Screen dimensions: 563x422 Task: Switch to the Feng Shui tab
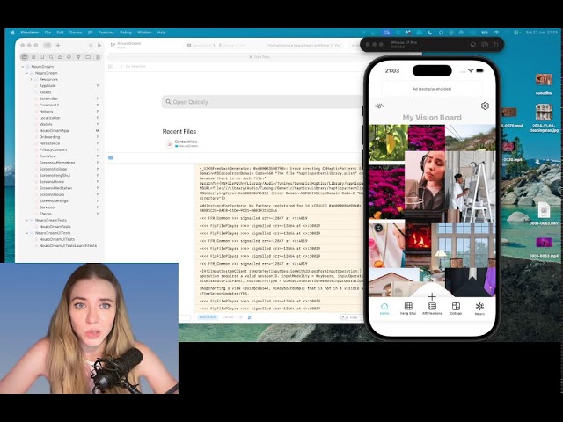[408, 309]
